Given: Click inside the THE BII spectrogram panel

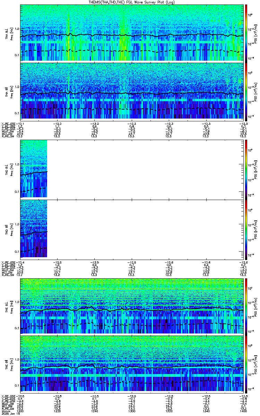Looking at the screenshot, I should pos(132,364).
